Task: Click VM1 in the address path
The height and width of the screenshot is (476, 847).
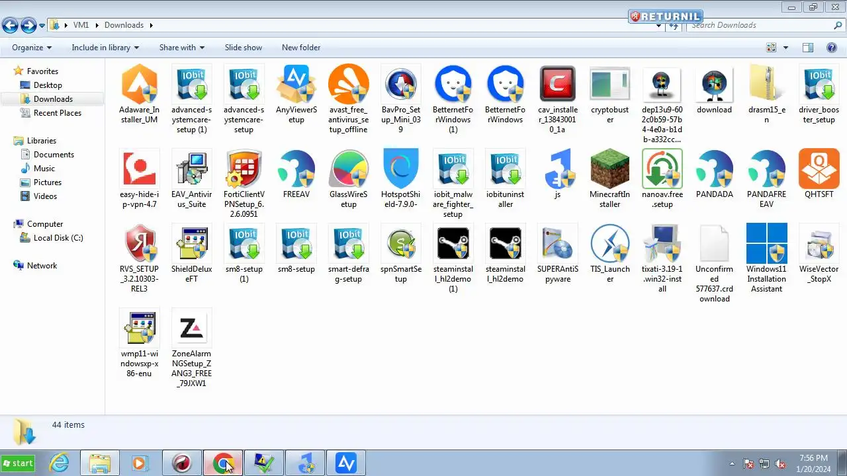Action: point(81,25)
